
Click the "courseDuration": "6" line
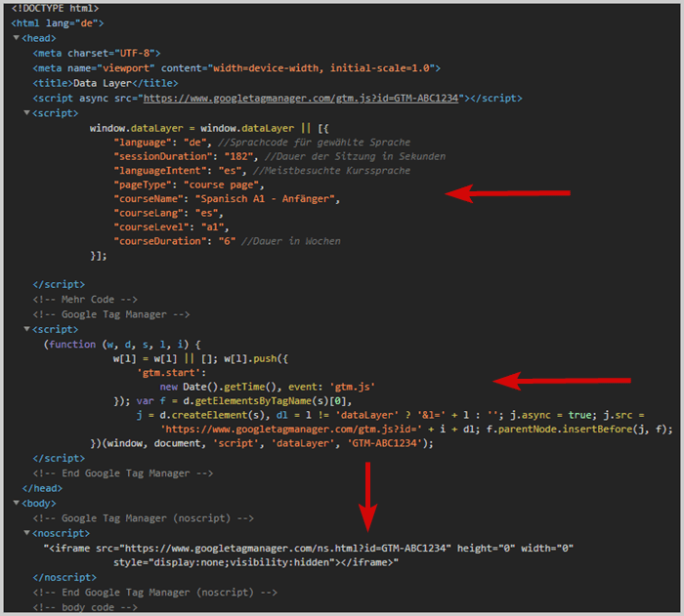pyautogui.click(x=227, y=241)
